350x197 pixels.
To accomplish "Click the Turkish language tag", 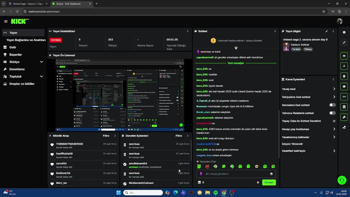I will (x=296, y=49).
